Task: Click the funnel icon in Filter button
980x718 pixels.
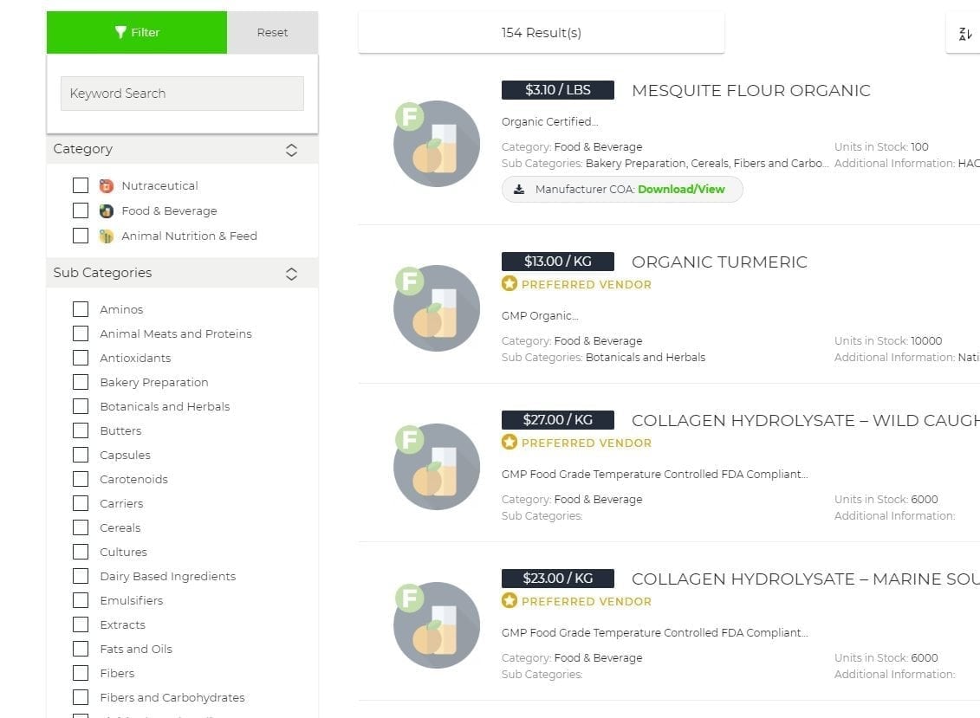Action: [x=120, y=33]
